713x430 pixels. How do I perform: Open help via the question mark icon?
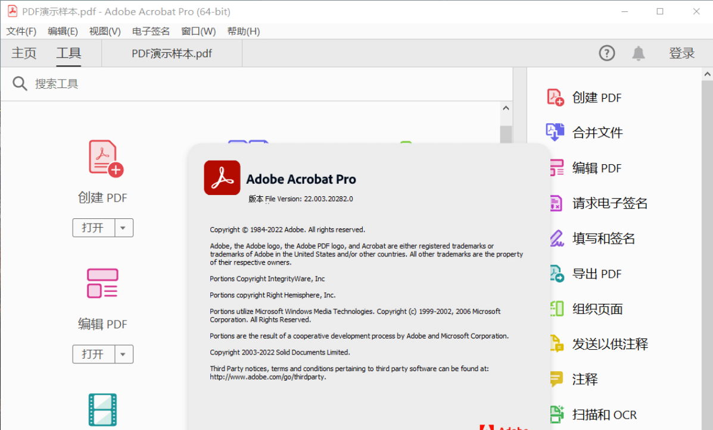(606, 53)
